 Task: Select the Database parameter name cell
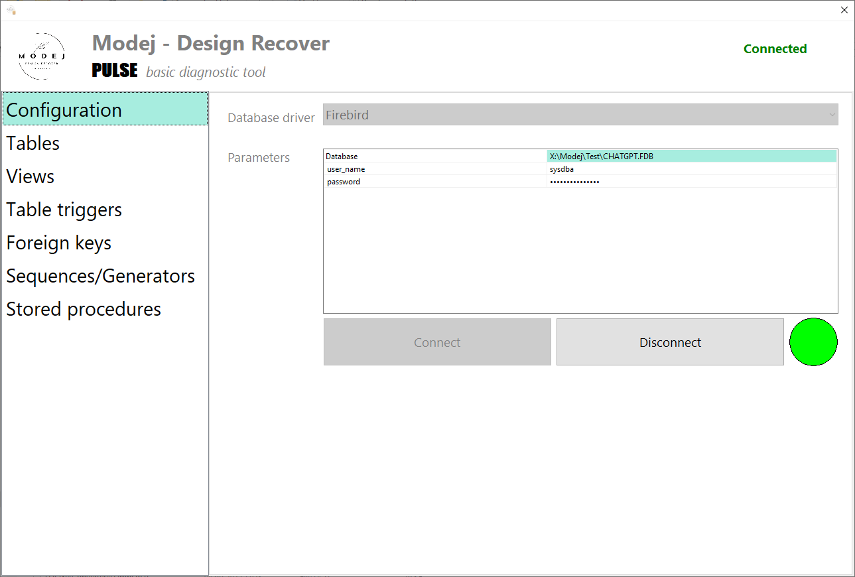pyautogui.click(x=435, y=157)
